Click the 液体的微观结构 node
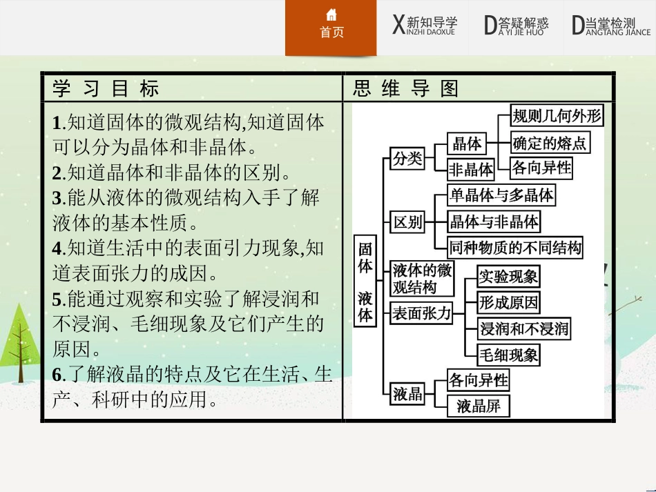This screenshot has width=656, height=492. (422, 278)
